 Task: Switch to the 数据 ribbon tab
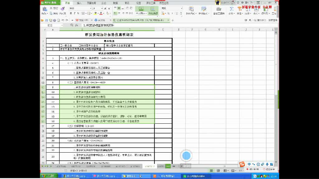(116, 2)
